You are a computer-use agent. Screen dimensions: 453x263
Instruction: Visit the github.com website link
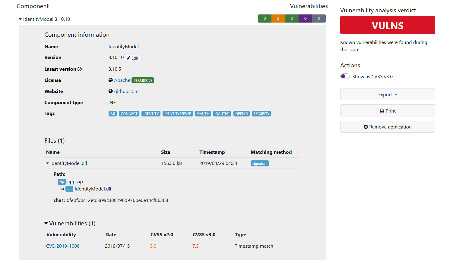point(126,91)
